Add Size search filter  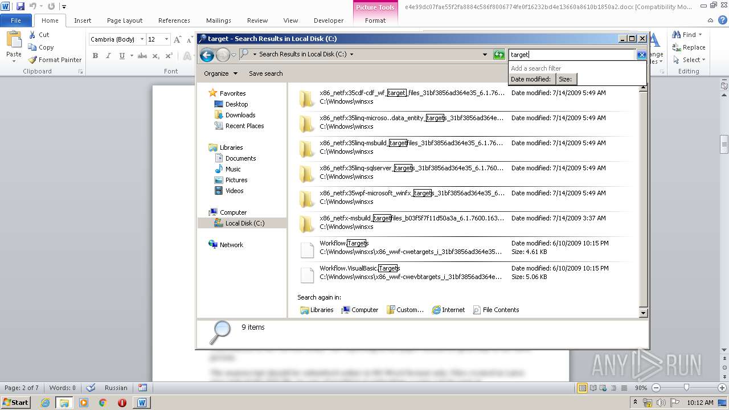point(566,79)
